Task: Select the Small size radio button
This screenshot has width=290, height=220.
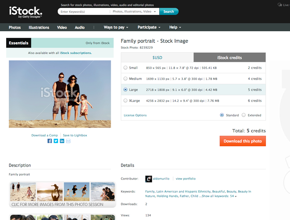Action: [x=125, y=68]
